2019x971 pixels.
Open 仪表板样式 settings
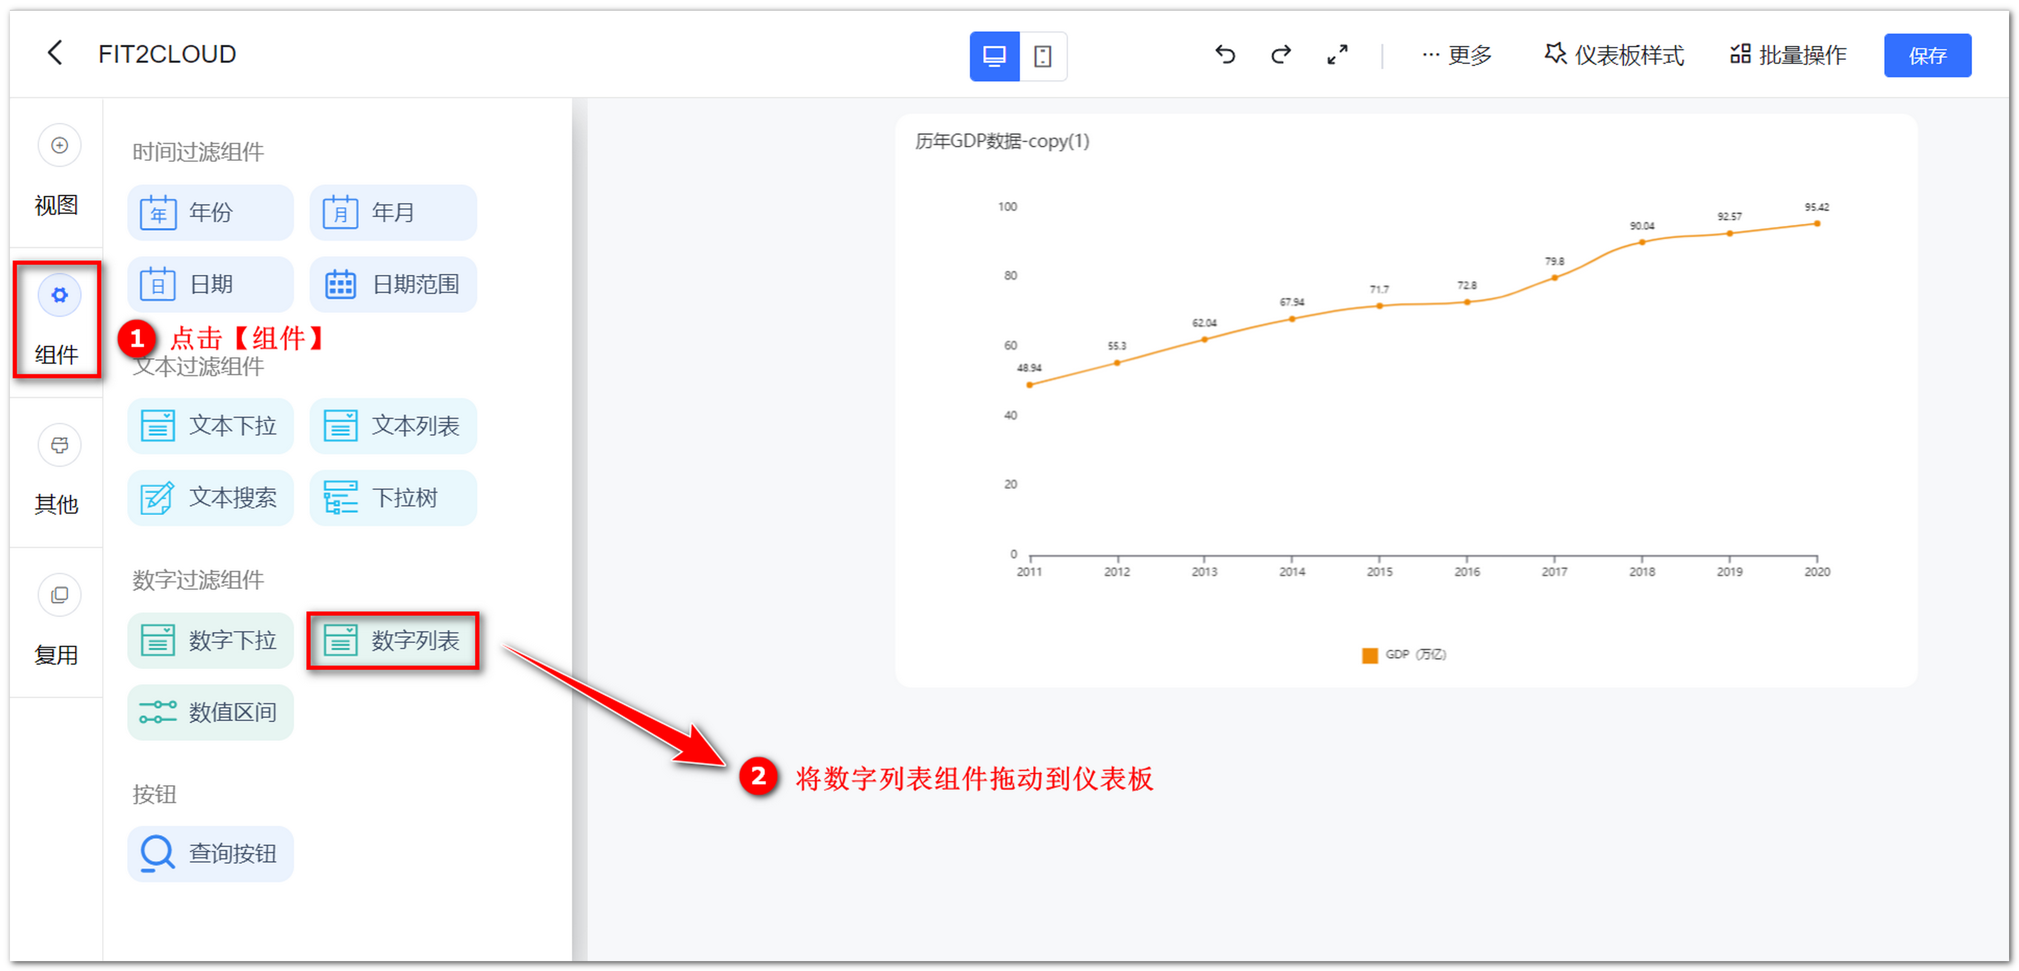(1614, 55)
